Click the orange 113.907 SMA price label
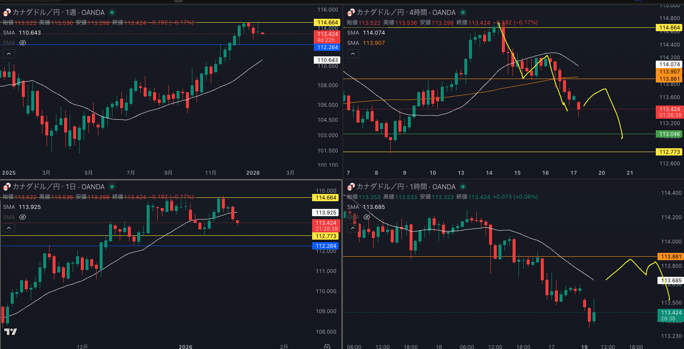The height and width of the screenshot is (349, 684). 669,72
